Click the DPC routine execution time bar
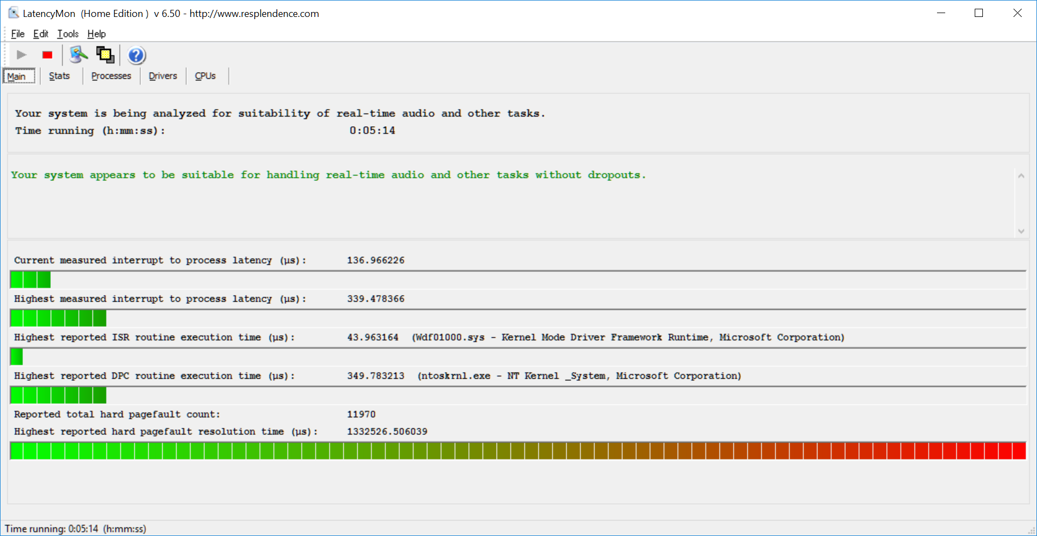 (x=518, y=395)
